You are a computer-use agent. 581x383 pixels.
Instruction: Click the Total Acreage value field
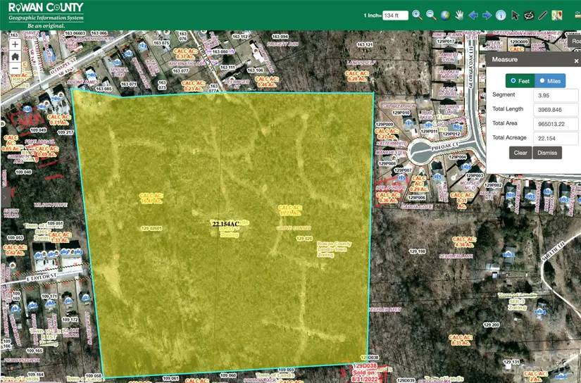pyautogui.click(x=556, y=139)
